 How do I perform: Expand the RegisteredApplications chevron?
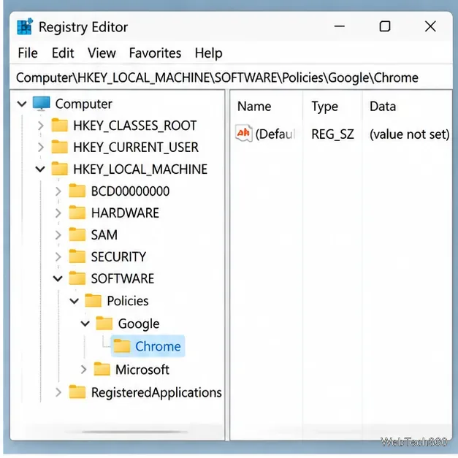pyautogui.click(x=58, y=392)
